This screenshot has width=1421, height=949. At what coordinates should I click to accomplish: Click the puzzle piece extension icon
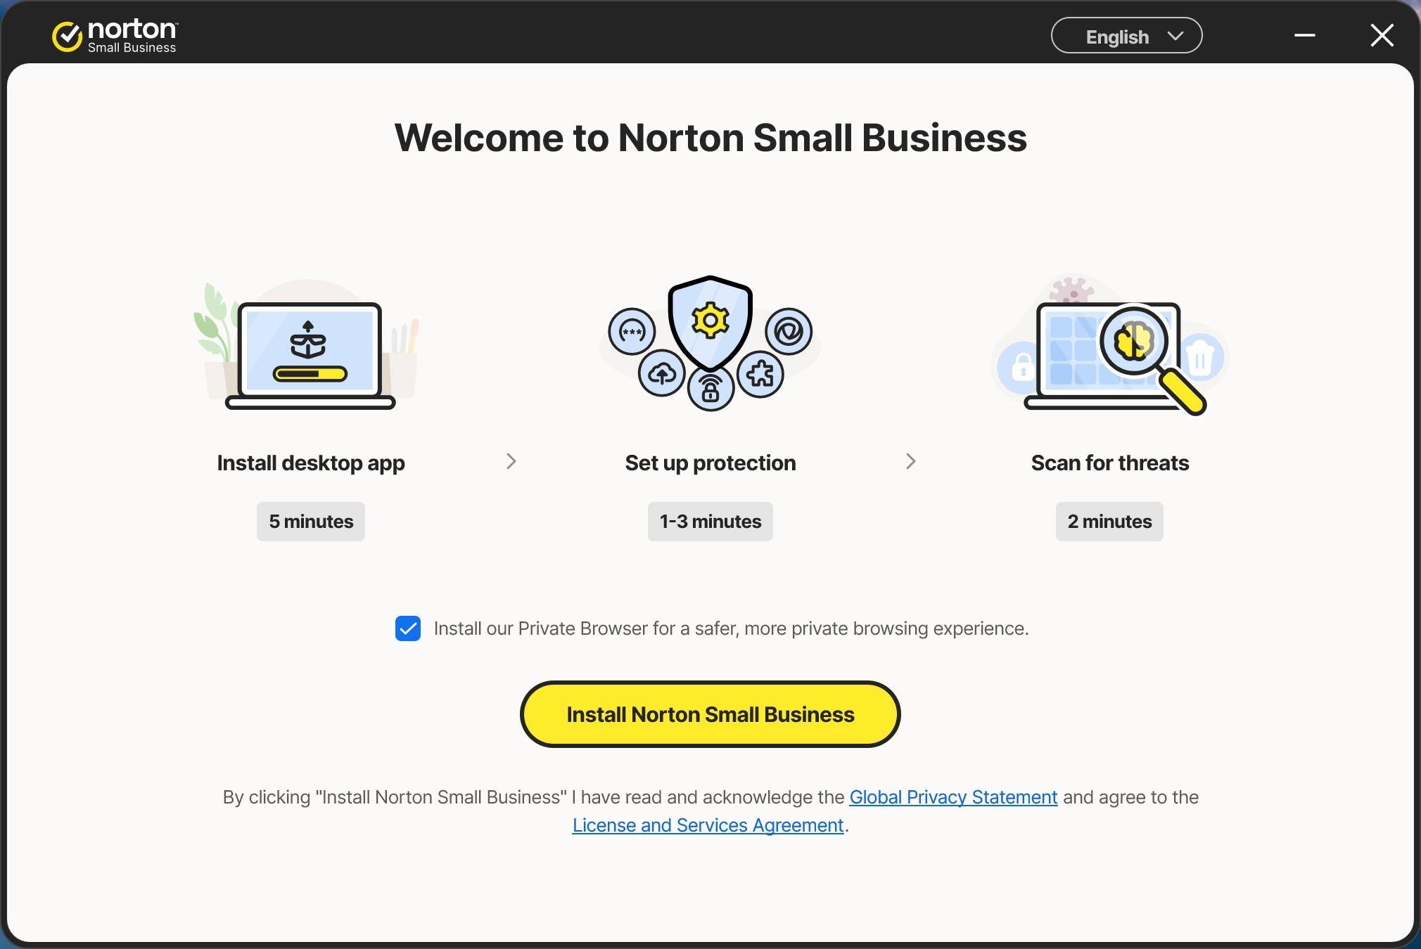(x=760, y=374)
